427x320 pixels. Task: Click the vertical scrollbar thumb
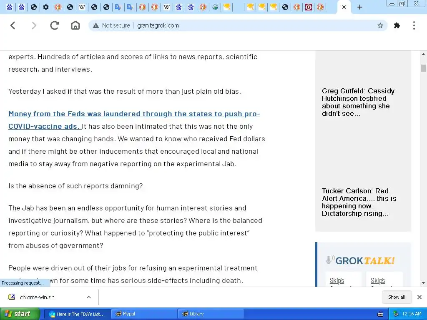pos(423,68)
